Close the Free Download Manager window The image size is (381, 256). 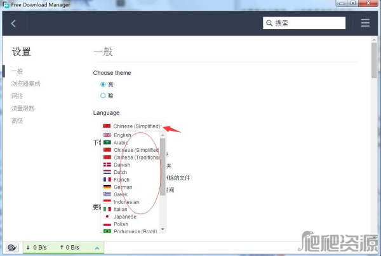tap(368, 3)
